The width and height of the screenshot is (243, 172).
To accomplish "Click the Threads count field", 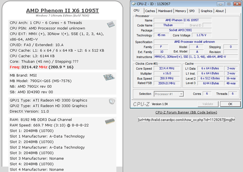I will [x=232, y=93].
